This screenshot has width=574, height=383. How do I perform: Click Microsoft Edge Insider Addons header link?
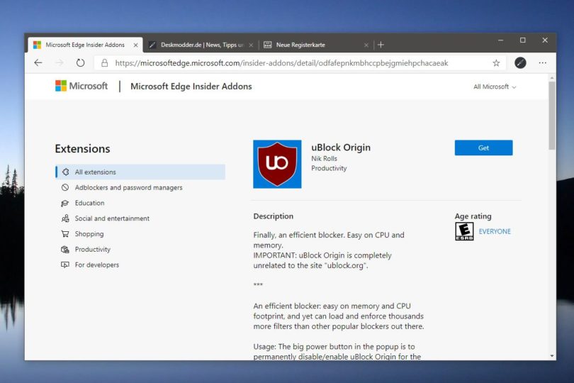(x=191, y=87)
